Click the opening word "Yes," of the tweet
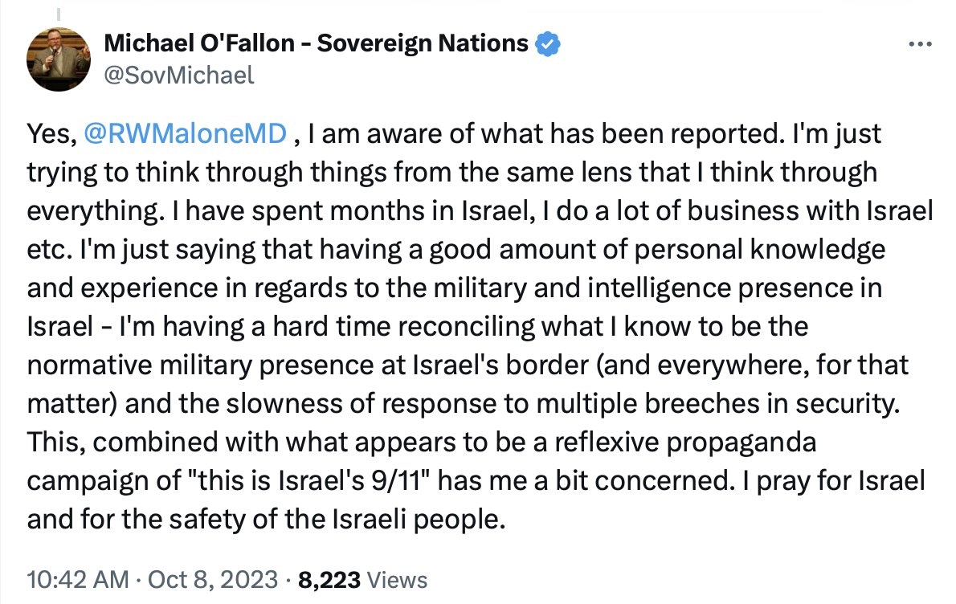The width and height of the screenshot is (956, 604). point(50,134)
